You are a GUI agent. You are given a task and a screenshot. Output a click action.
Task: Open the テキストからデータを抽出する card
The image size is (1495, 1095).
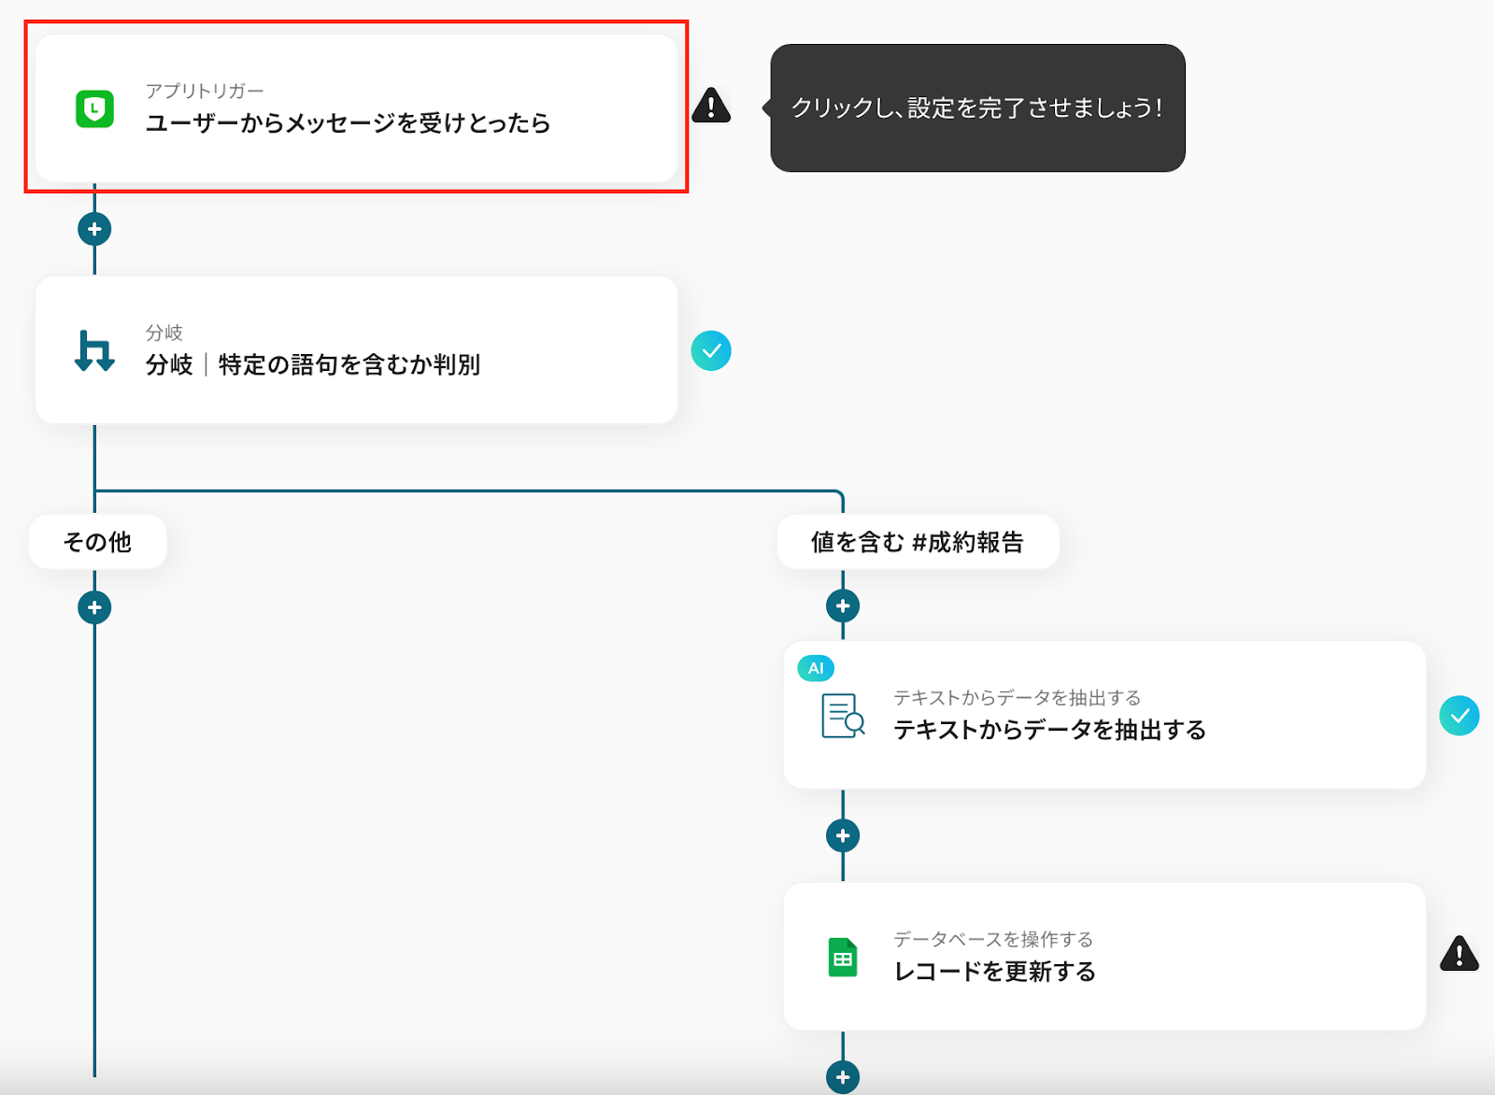[1104, 715]
